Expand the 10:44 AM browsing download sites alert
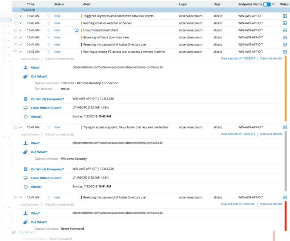Viewport: 290px width, 241px height. point(20,37)
